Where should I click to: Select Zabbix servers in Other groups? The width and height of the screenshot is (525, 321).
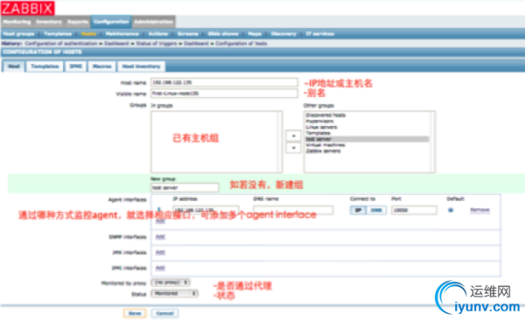[323, 151]
